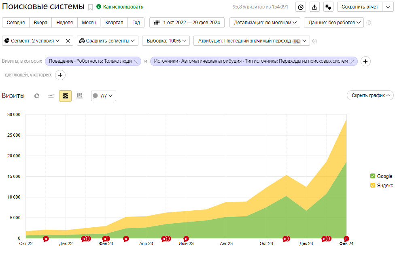Clear the segment with the X button
Viewport: 395px width, 256px height.
coord(68,41)
